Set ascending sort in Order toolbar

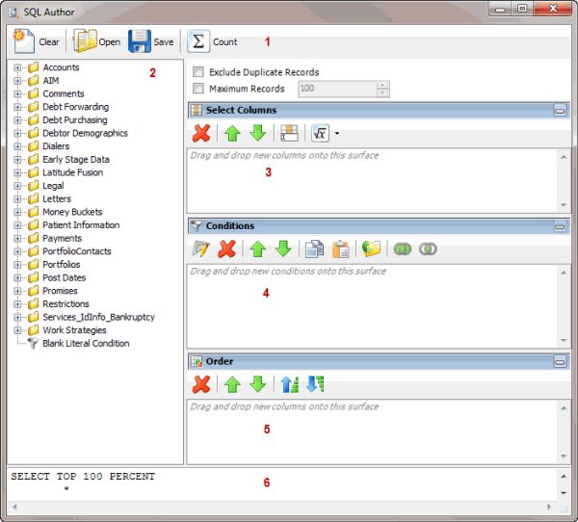[289, 384]
